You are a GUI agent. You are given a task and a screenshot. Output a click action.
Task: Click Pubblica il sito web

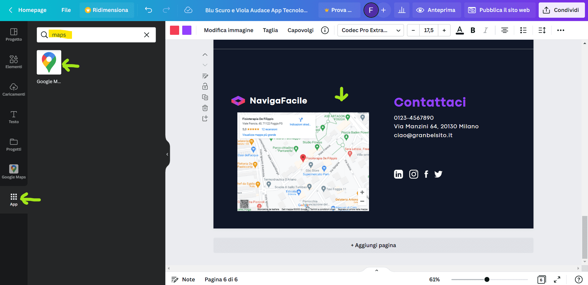(x=499, y=10)
